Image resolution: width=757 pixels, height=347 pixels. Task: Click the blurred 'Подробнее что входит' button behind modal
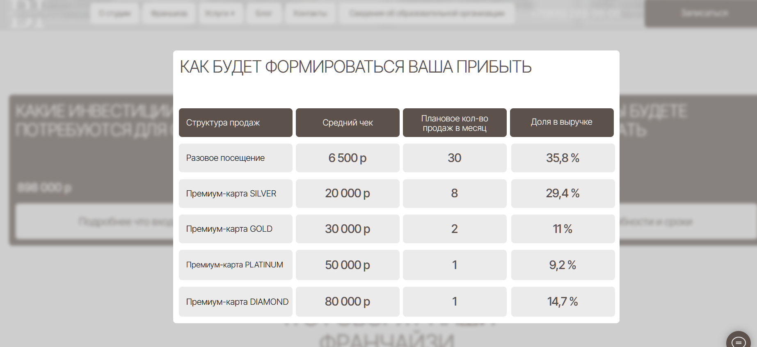tap(94, 221)
